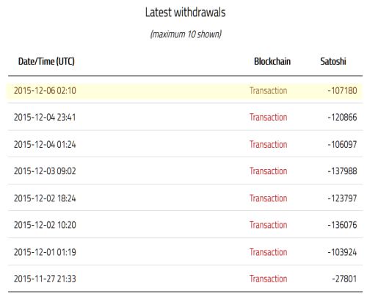Click the highlighted 2015-12-06 02:10 date

click(45, 90)
